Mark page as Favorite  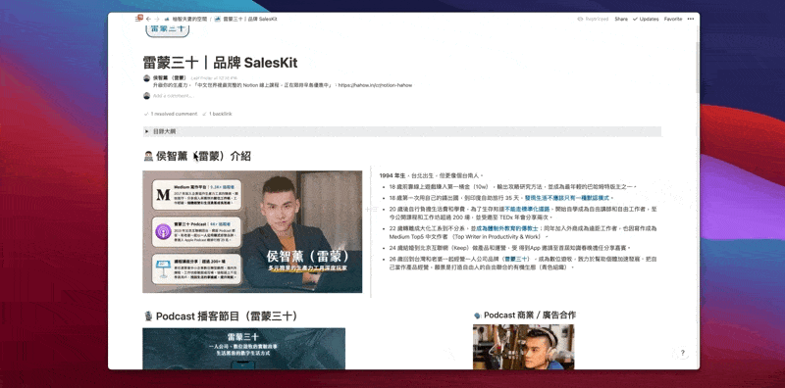click(x=673, y=19)
